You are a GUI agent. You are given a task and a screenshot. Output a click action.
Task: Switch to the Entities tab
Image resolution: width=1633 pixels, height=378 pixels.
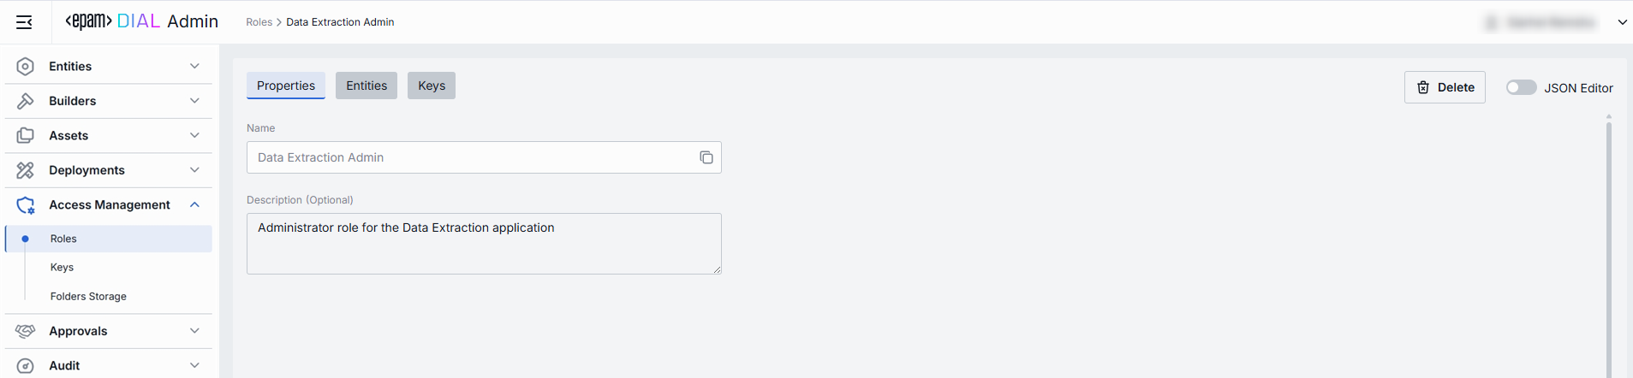tap(367, 86)
